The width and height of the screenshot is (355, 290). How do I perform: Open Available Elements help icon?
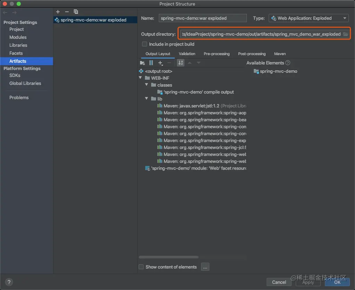[288, 63]
